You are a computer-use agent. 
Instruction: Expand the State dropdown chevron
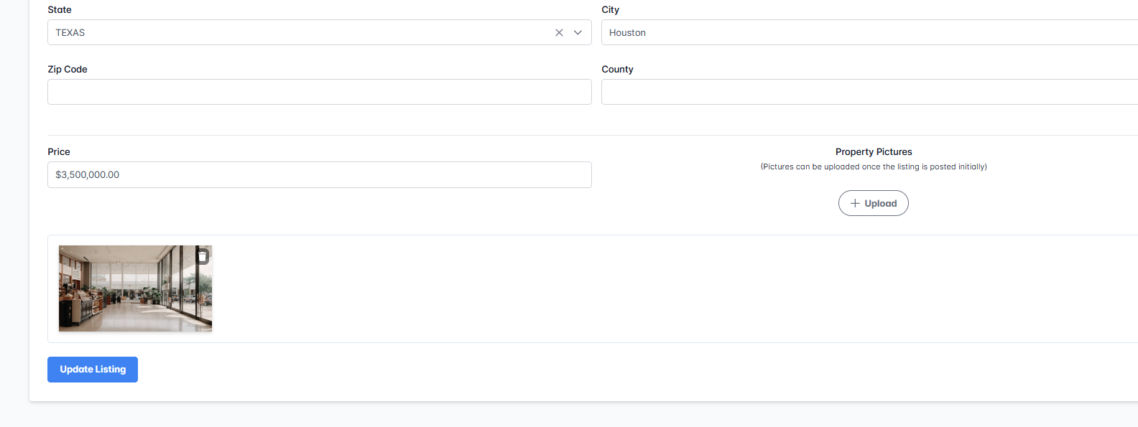(x=578, y=33)
